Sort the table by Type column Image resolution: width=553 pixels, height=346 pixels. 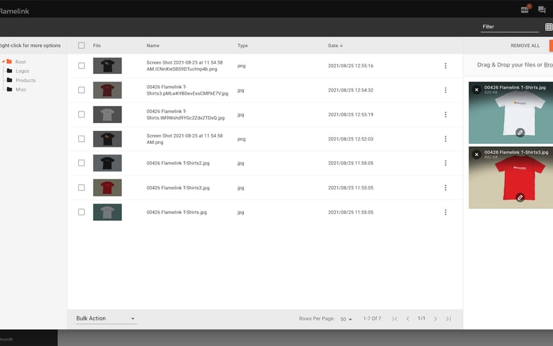pos(243,46)
